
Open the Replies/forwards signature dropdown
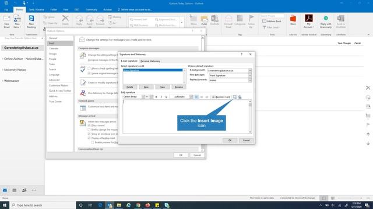[250, 80]
